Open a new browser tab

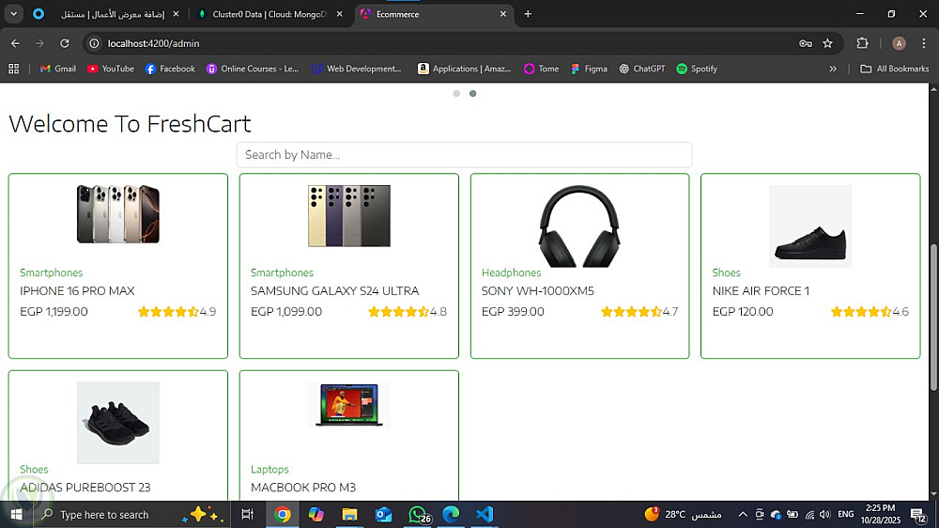[528, 14]
